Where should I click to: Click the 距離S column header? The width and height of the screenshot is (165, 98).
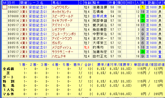tap(152, 3)
